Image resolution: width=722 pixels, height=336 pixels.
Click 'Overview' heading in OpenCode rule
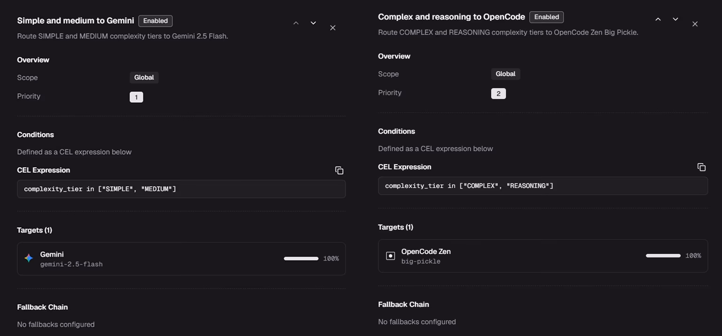(x=394, y=56)
